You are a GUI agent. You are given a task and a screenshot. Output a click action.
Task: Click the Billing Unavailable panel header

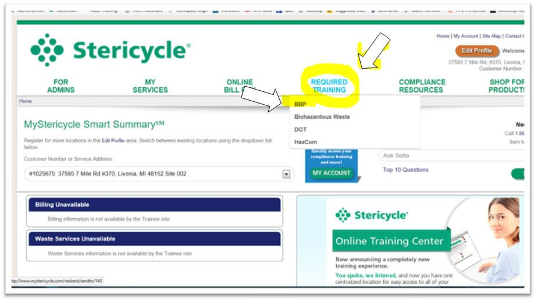pyautogui.click(x=155, y=204)
